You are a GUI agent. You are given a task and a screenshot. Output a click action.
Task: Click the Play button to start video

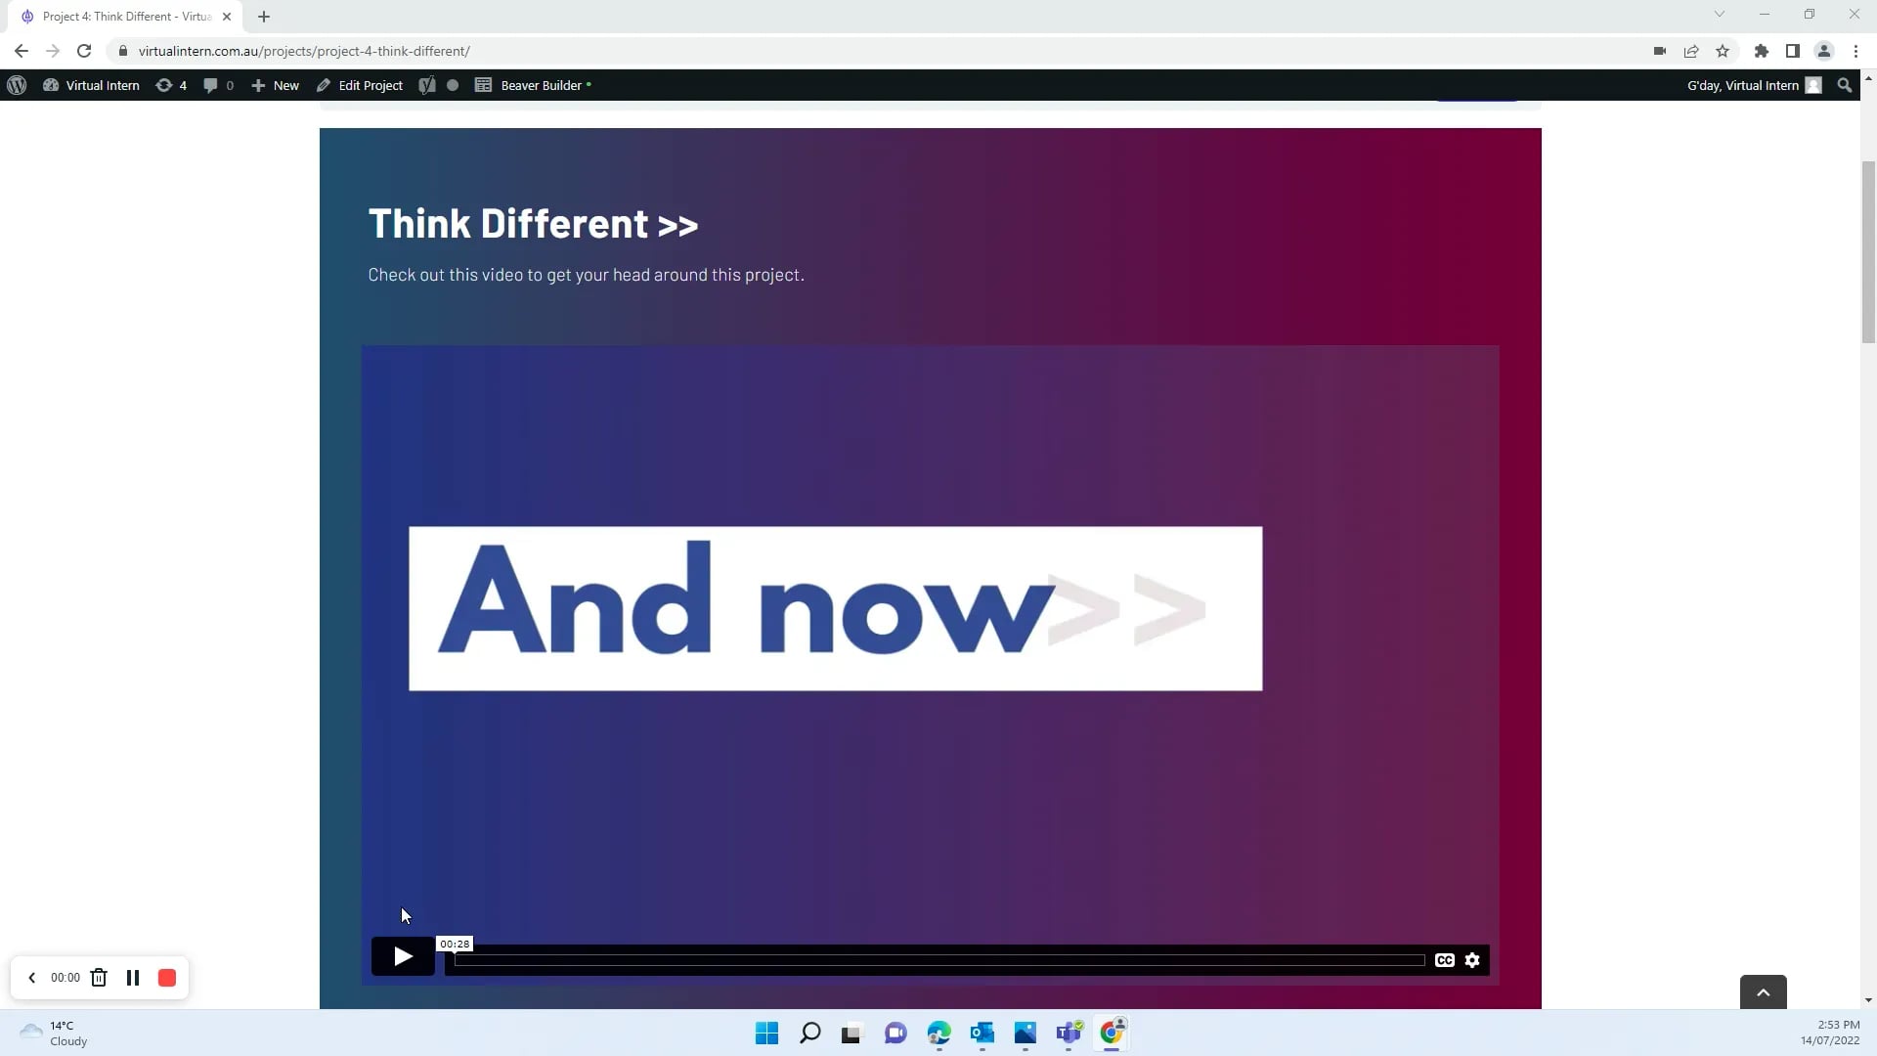[x=402, y=958]
